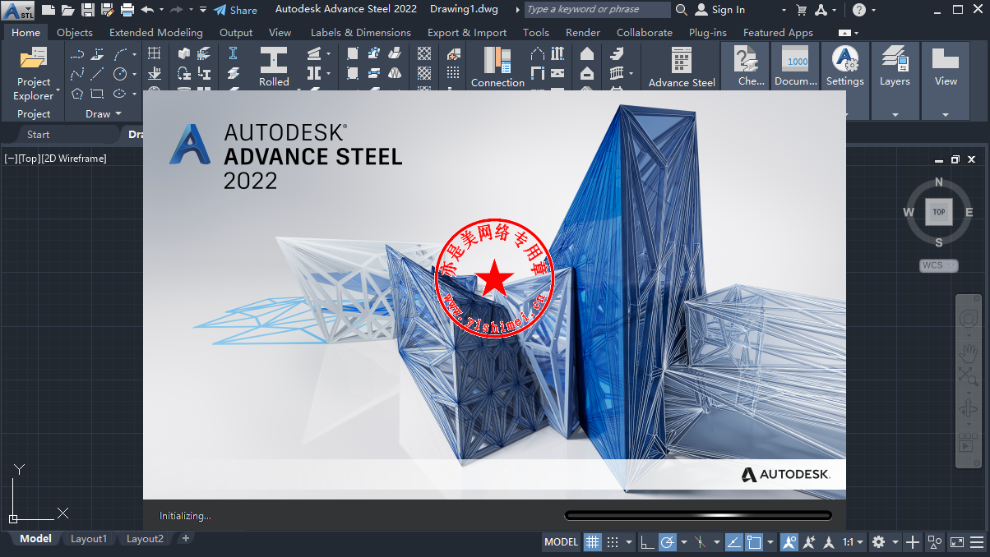990x557 pixels.
Task: Toggle auto-add annotation scales in status bar
Action: [x=809, y=542]
